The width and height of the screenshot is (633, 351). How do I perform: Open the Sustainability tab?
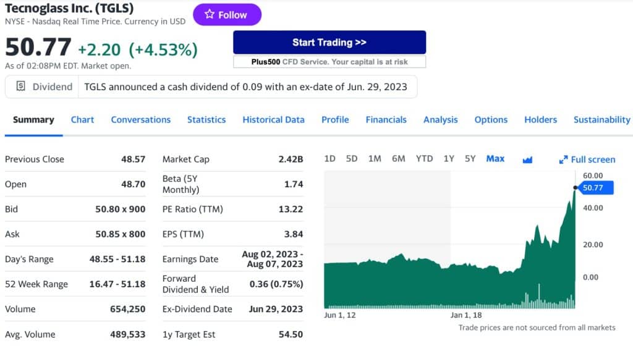tap(601, 120)
